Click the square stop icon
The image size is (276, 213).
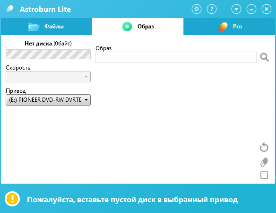[264, 175]
